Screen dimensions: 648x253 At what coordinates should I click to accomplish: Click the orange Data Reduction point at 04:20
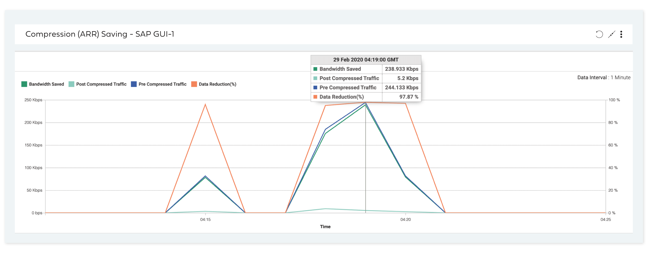[x=405, y=103]
